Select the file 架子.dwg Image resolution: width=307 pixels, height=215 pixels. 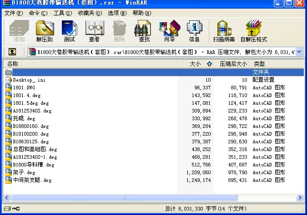tap(24, 172)
